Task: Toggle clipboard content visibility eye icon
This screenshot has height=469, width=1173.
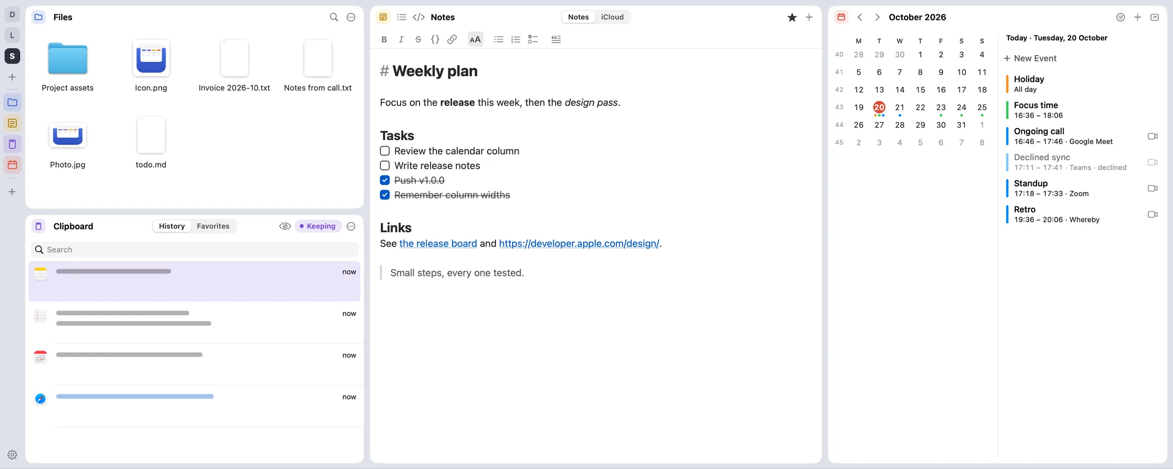Action: click(285, 226)
